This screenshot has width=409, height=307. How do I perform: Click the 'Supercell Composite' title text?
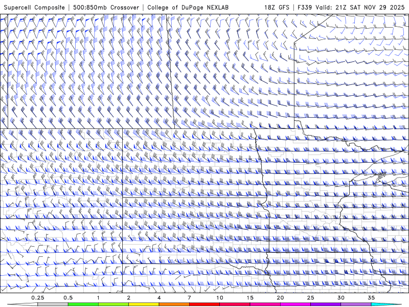coord(34,7)
